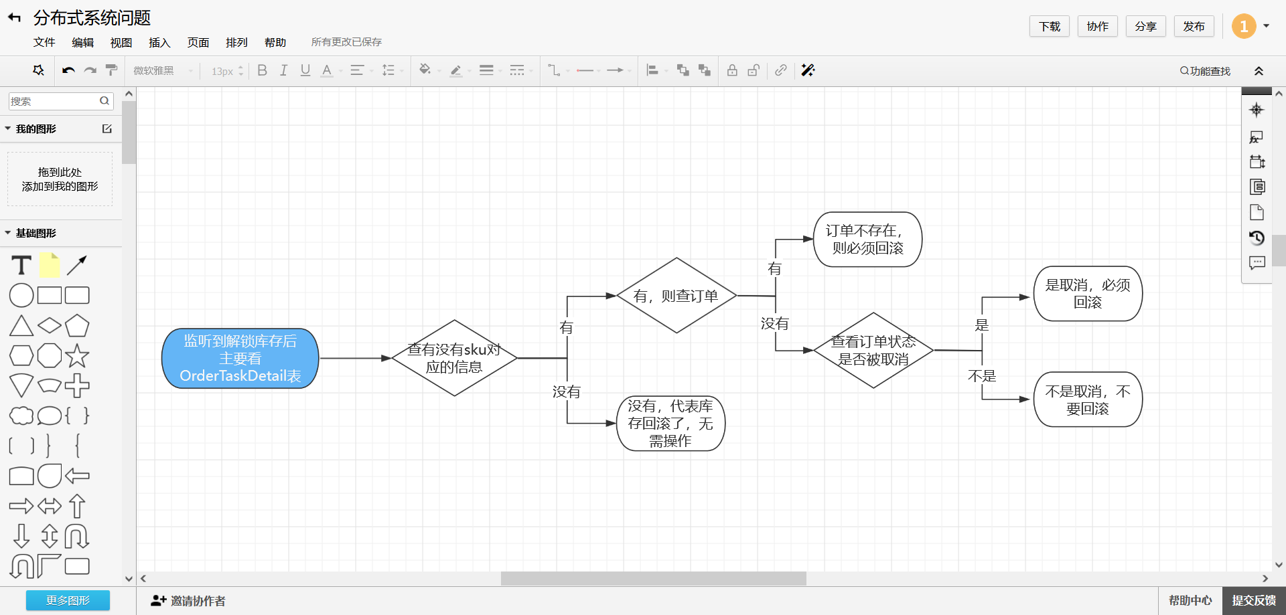Viewport: 1286px width, 615px height.
Task: Open the 排列 menu
Action: 236,42
